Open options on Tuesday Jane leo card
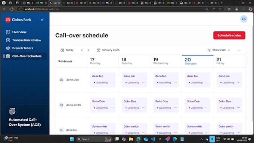Viewport: 254px width, 143px height. pyautogui.click(x=143, y=82)
